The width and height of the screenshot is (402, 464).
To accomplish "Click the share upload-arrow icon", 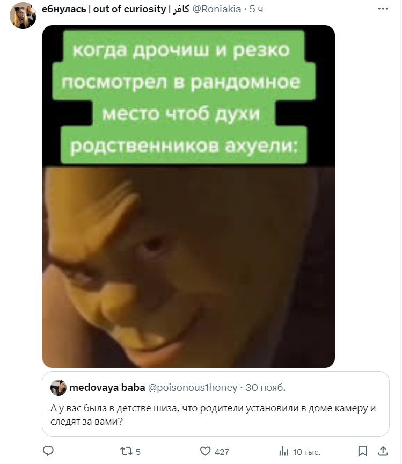I will click(x=383, y=451).
